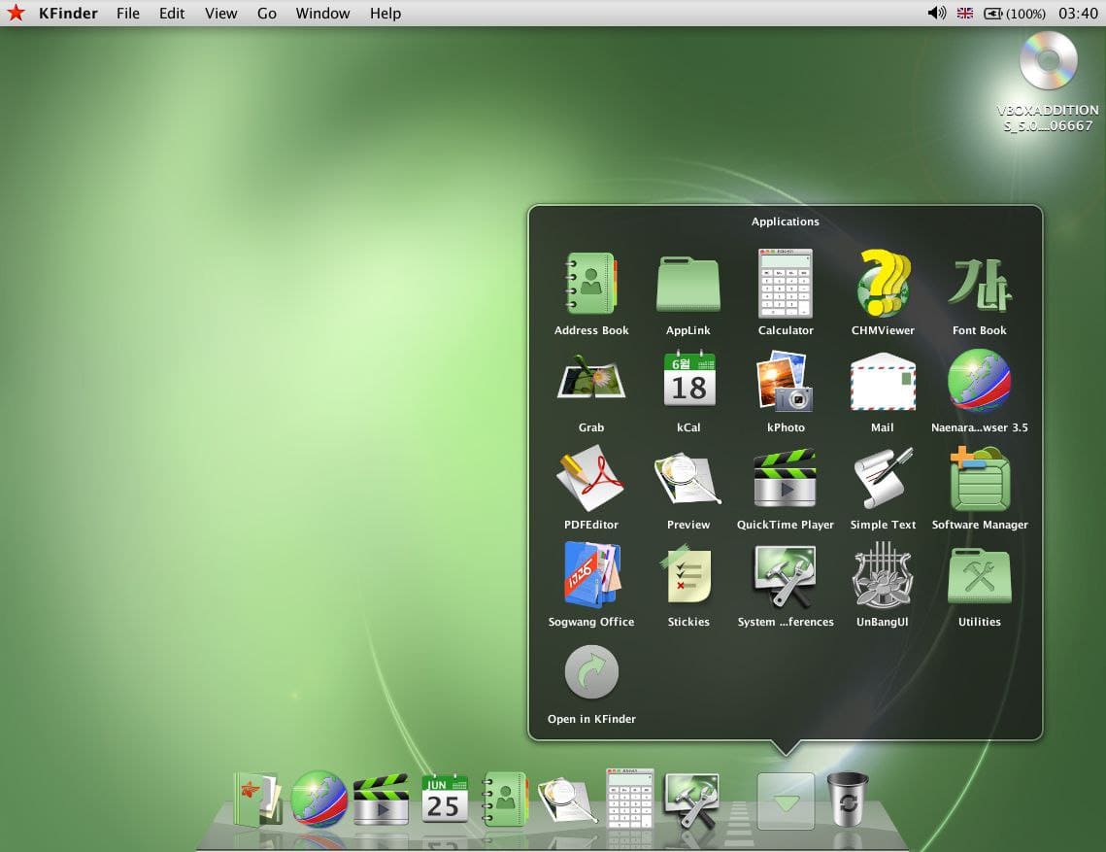The image size is (1106, 852).
Task: Open the Font Book application
Action: (979, 284)
